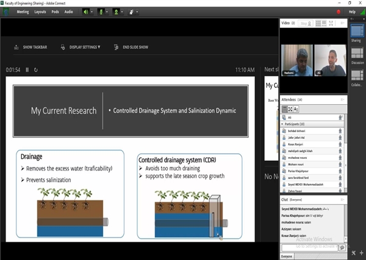Click the chat message input field

(x=309, y=248)
